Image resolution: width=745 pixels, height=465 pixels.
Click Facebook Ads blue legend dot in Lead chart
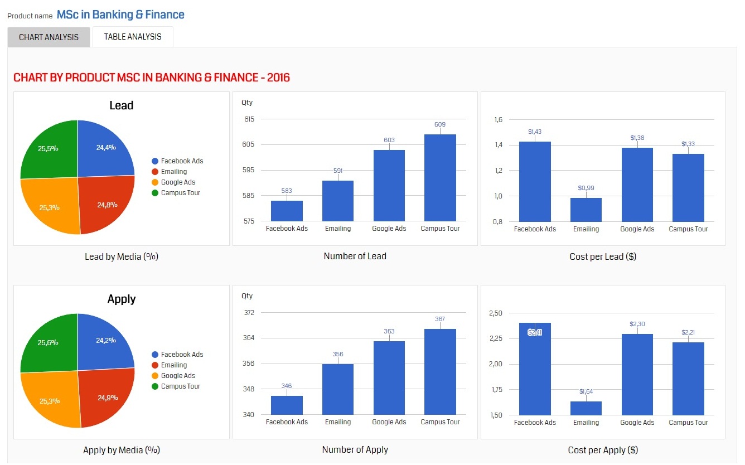point(155,161)
